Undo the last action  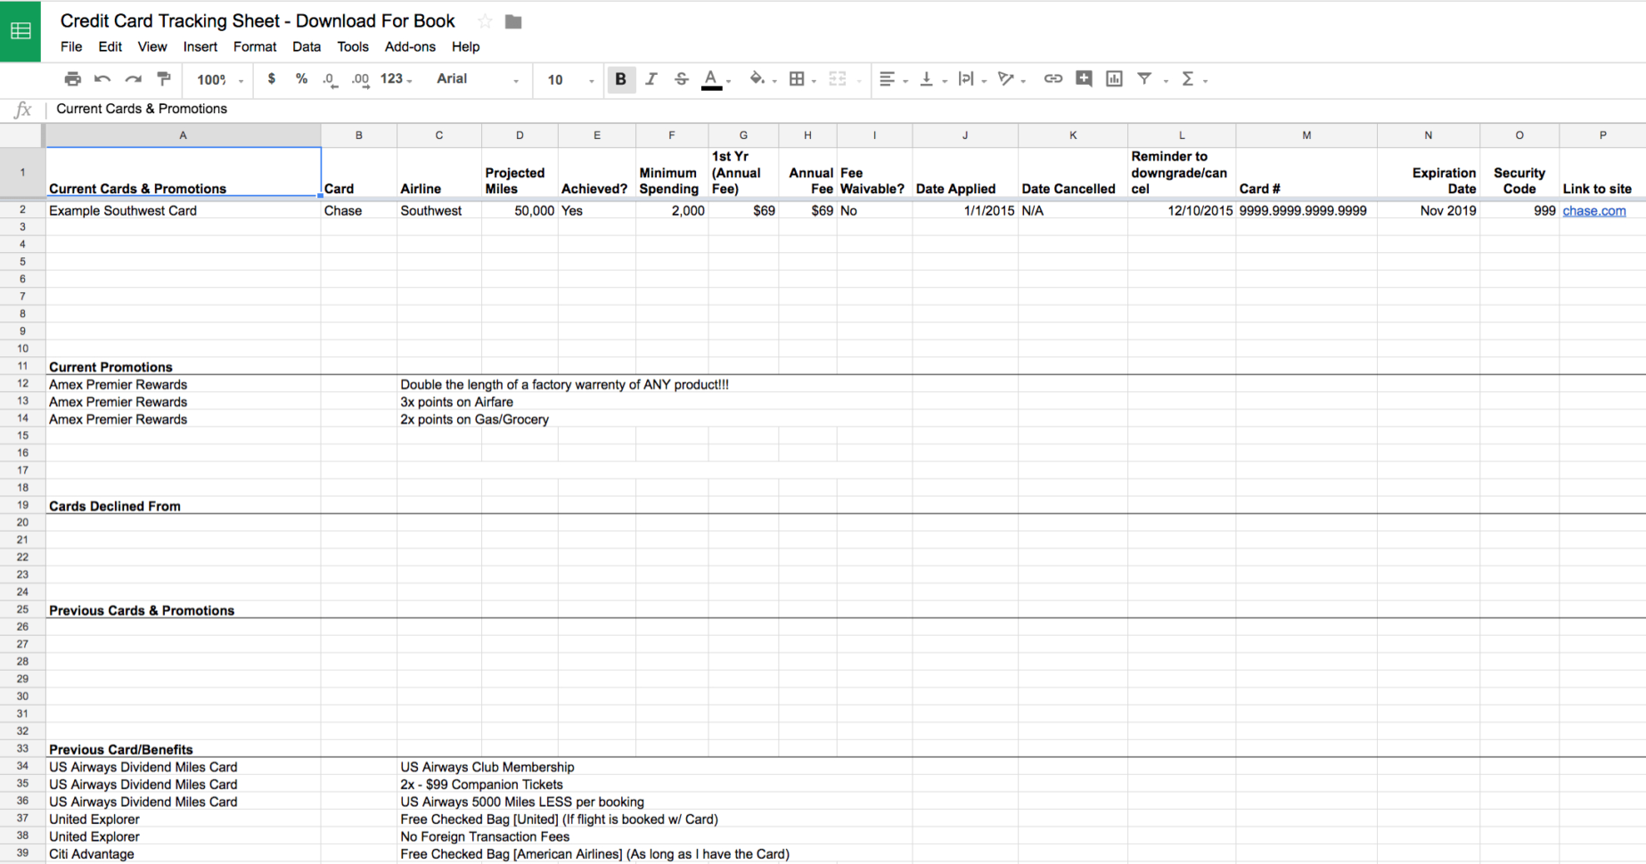[102, 79]
